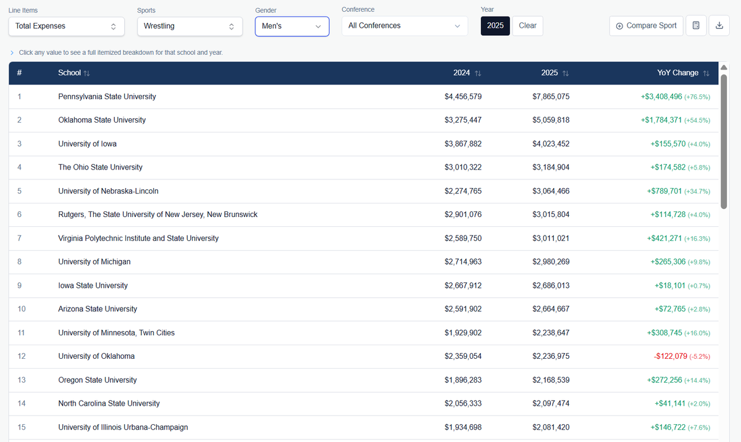
Task: Click the red -$122,079 YoY change
Action: pos(670,356)
